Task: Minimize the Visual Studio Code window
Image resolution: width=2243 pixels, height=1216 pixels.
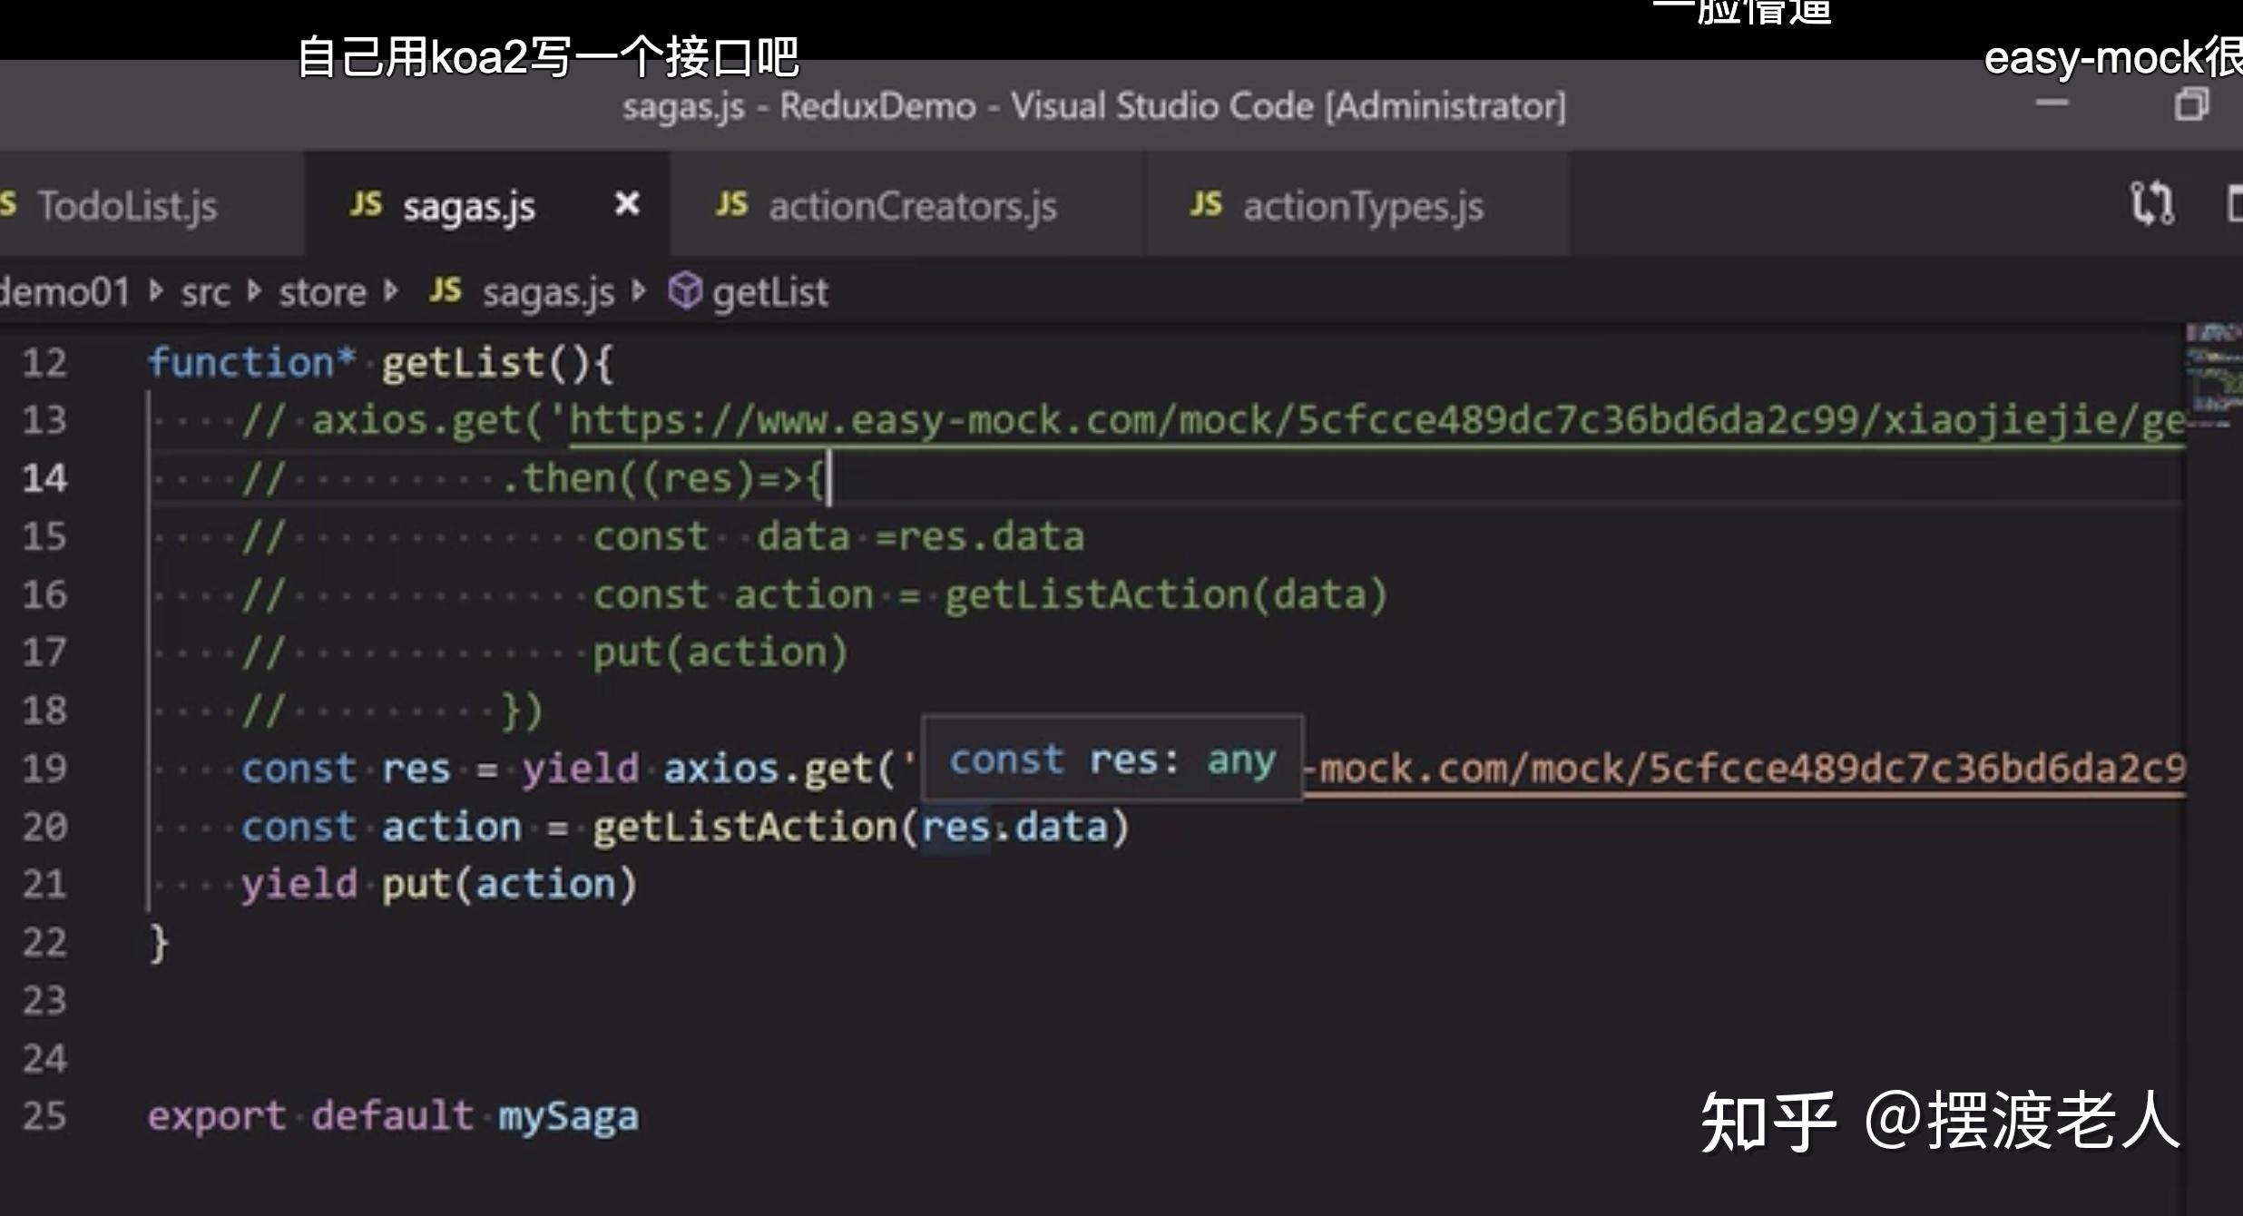Action: click(2052, 103)
